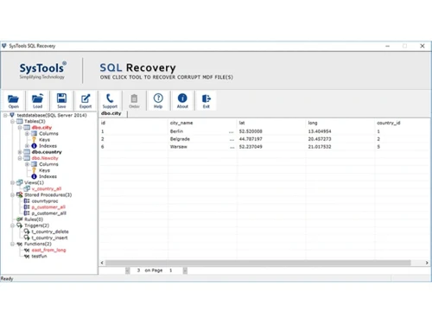Select Keys under dbo.city
The height and width of the screenshot is (324, 432).
[x=44, y=140]
